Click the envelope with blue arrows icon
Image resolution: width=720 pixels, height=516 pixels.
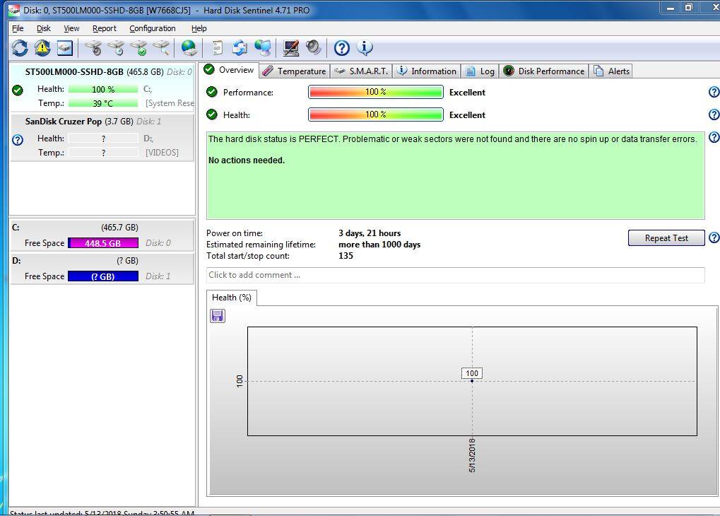[x=240, y=48]
